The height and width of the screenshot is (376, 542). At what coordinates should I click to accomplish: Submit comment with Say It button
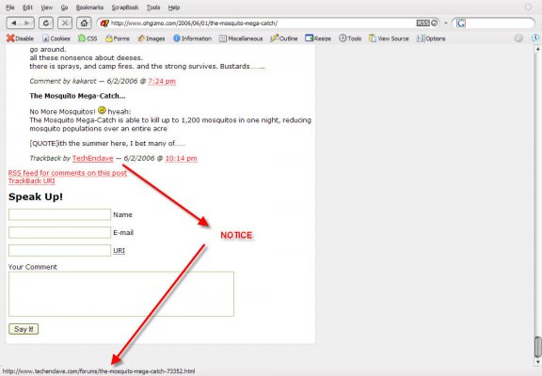click(24, 329)
